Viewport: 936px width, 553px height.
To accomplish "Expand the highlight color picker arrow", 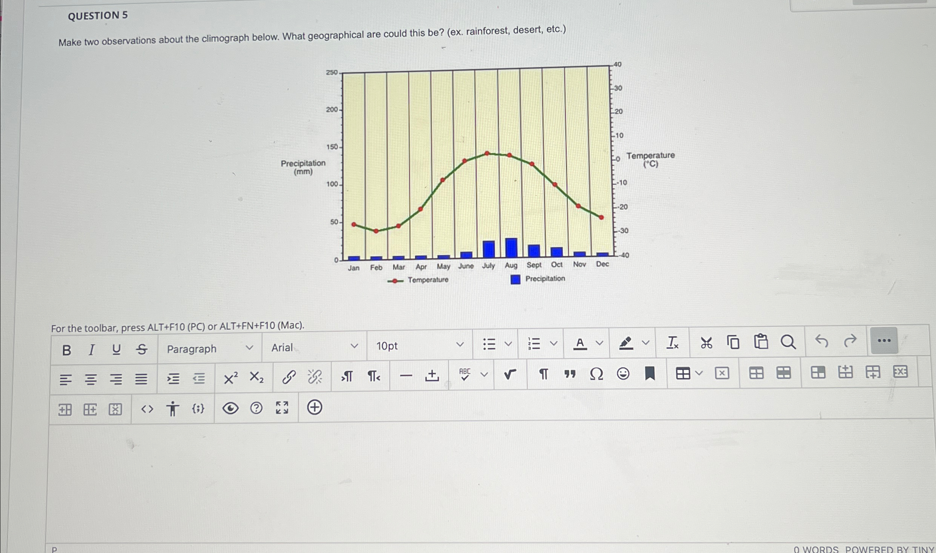I will click(x=646, y=342).
